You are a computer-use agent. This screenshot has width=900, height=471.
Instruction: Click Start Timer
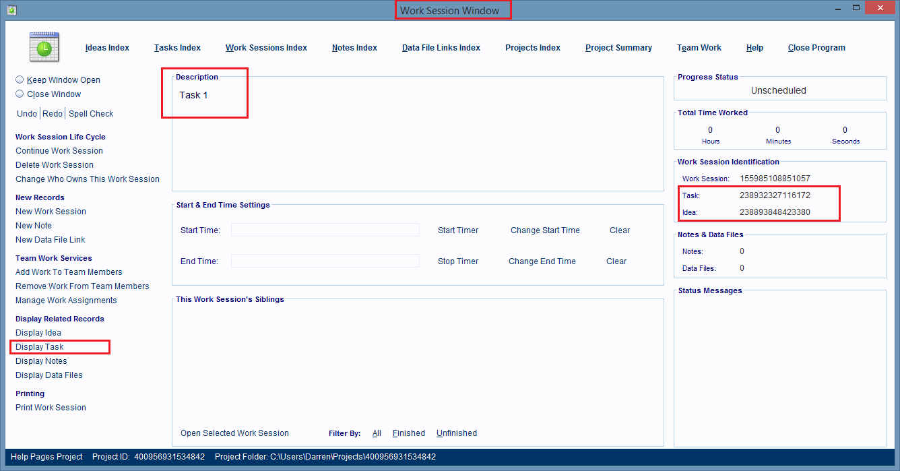coord(458,230)
